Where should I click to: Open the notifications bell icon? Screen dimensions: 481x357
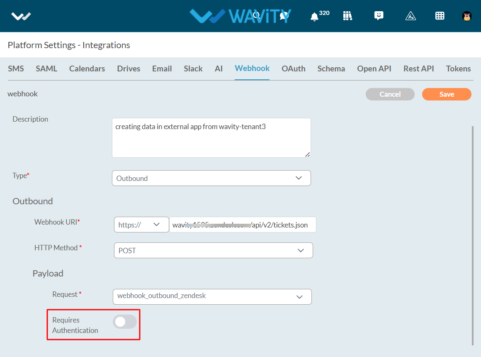click(314, 17)
